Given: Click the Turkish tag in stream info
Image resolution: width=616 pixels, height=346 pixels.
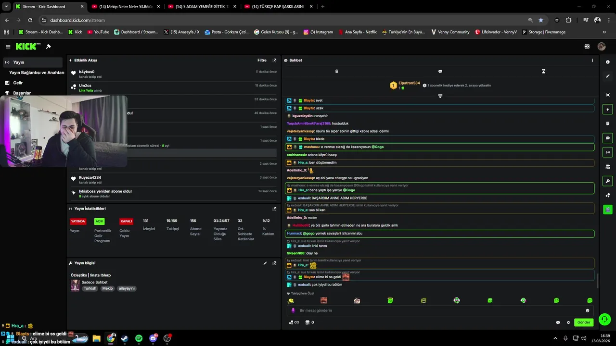Looking at the screenshot, I should [x=90, y=289].
